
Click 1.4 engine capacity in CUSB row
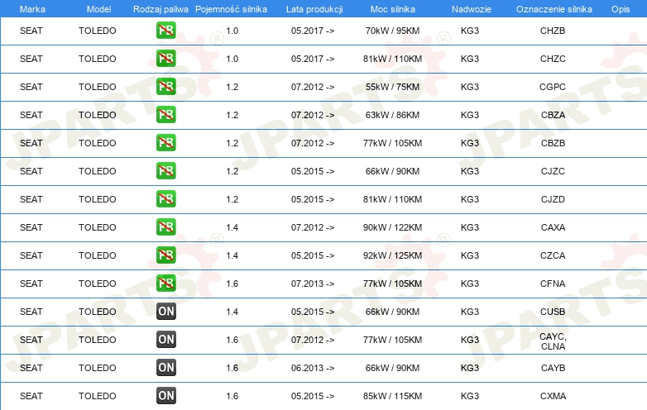tap(232, 312)
